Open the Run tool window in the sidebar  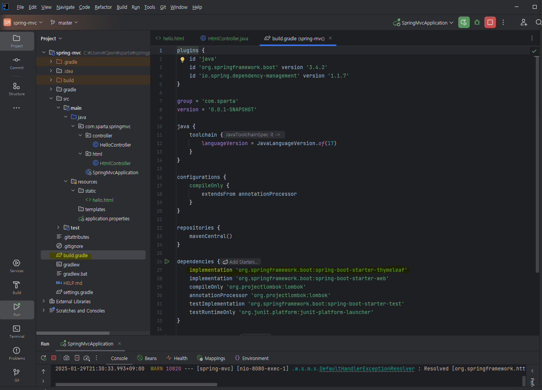tap(17, 310)
